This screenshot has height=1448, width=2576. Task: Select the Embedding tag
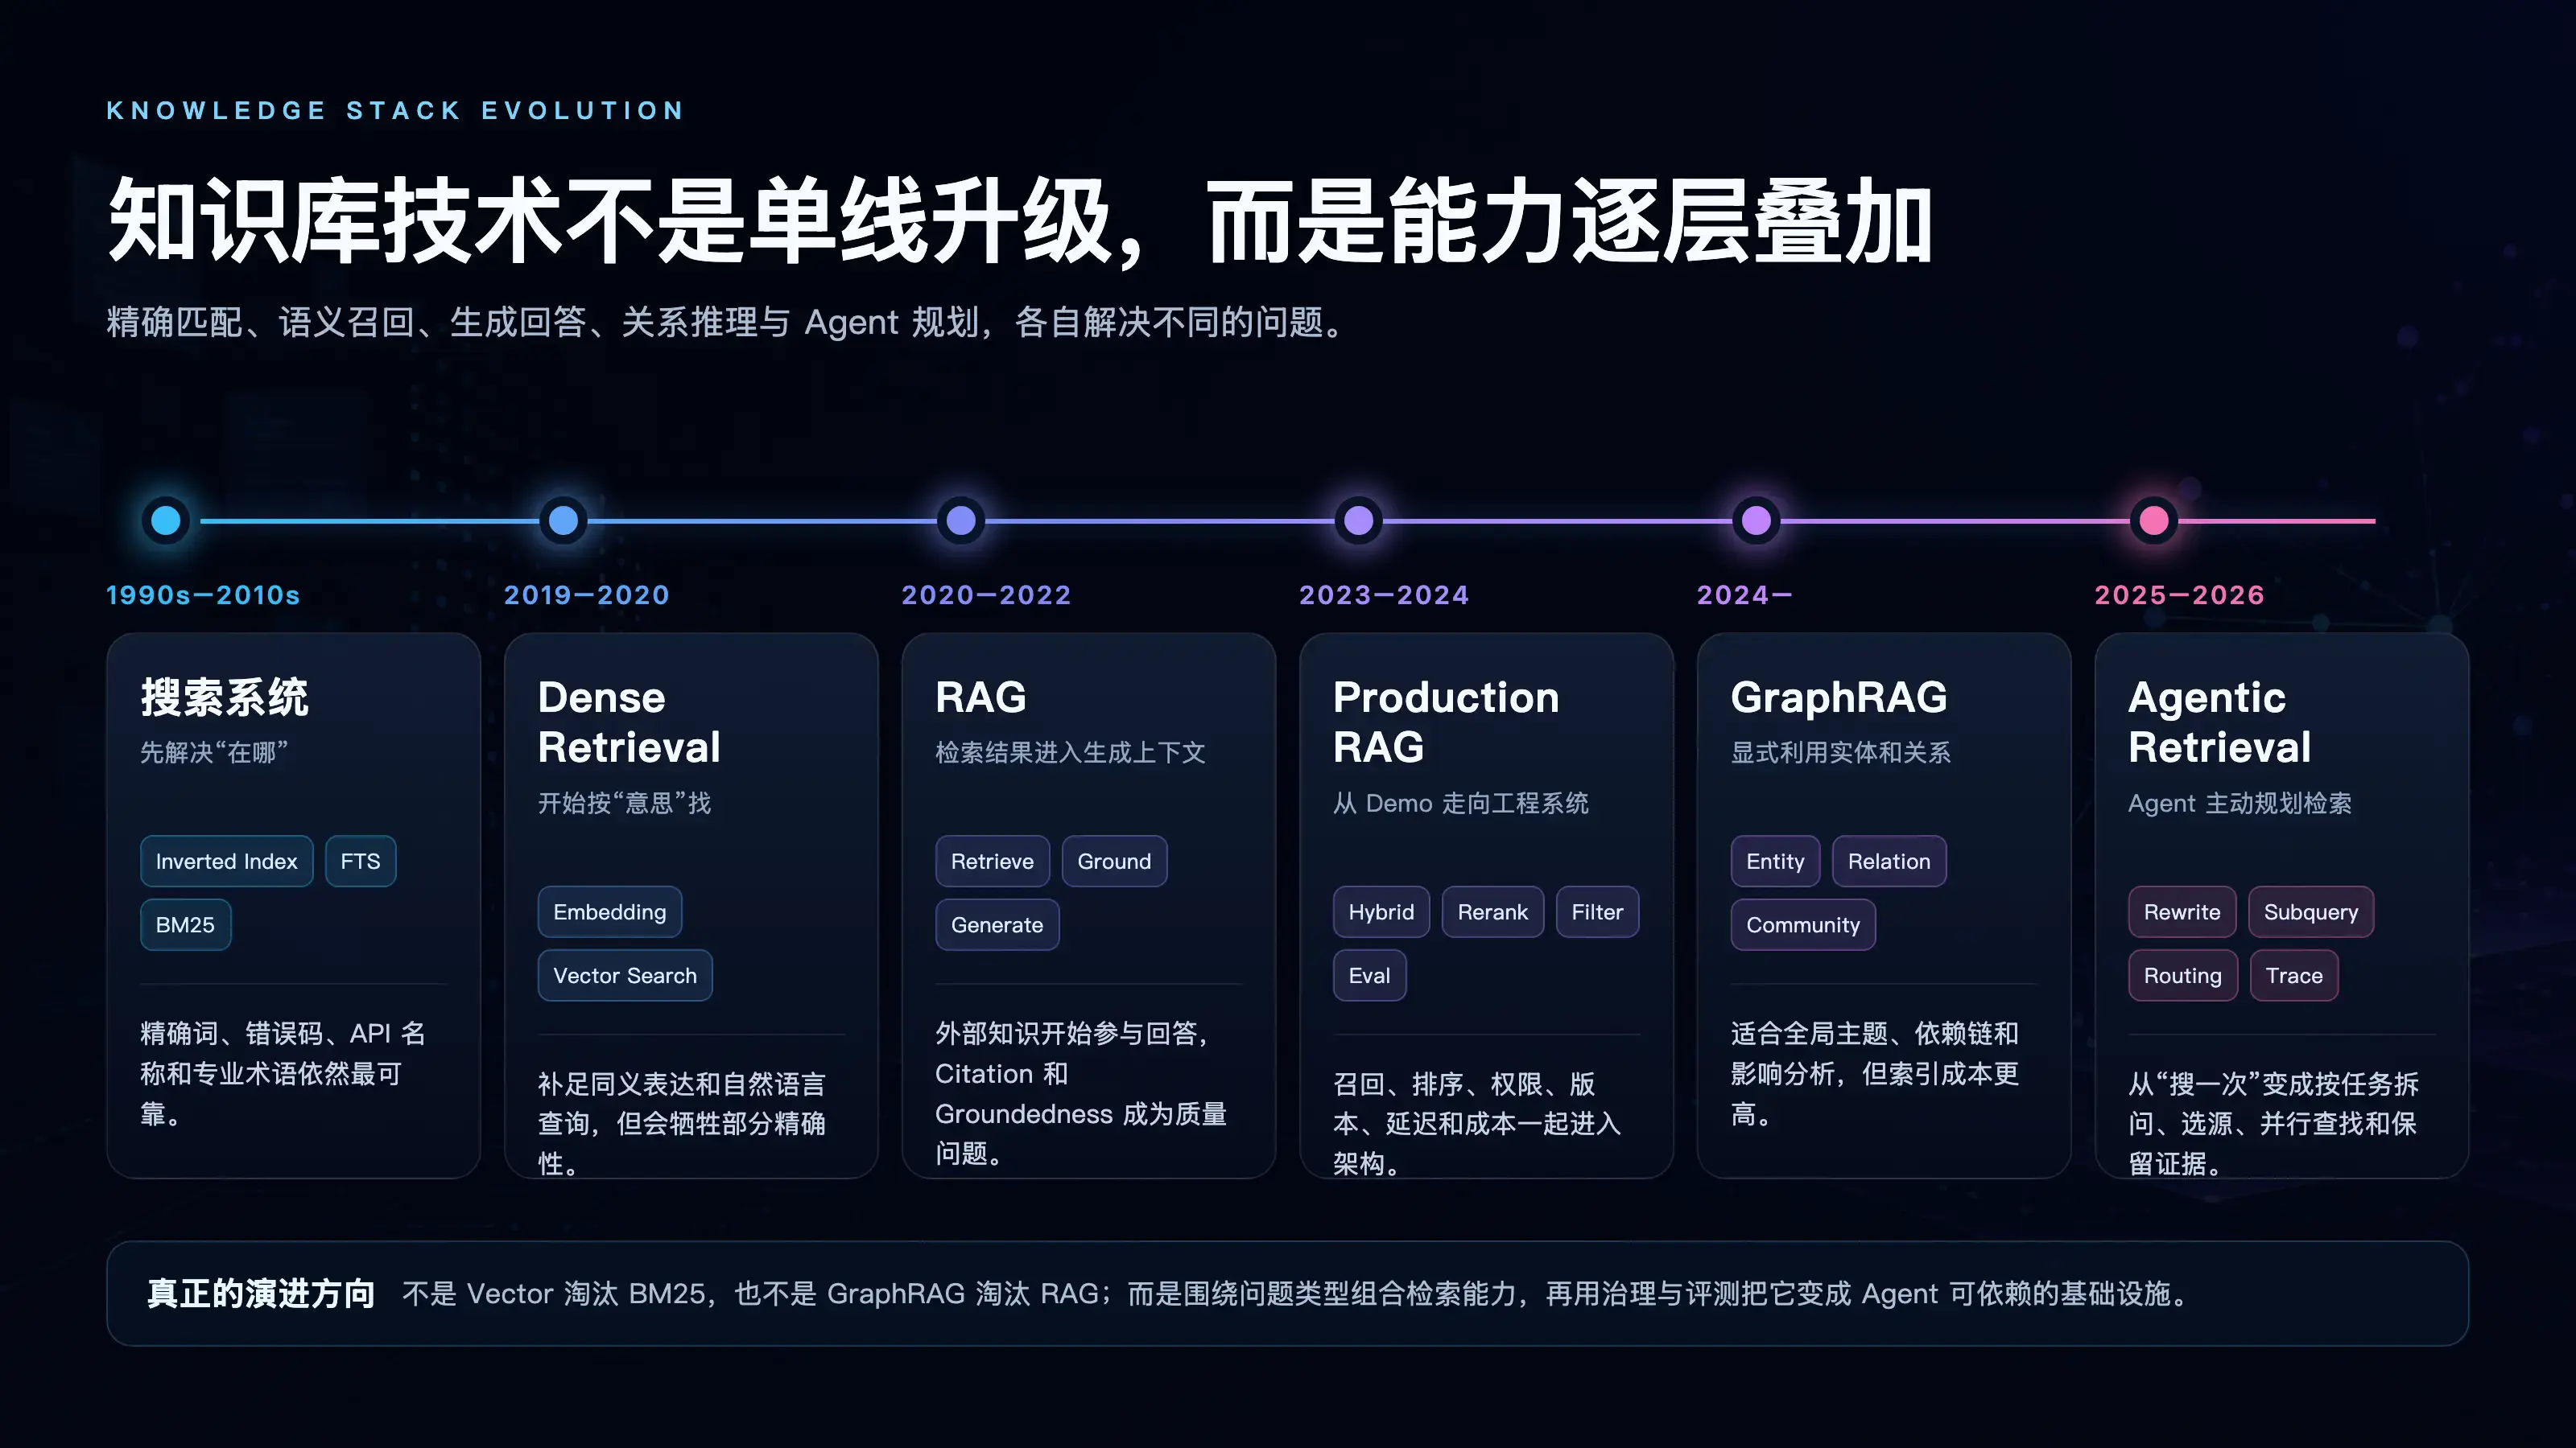point(609,912)
